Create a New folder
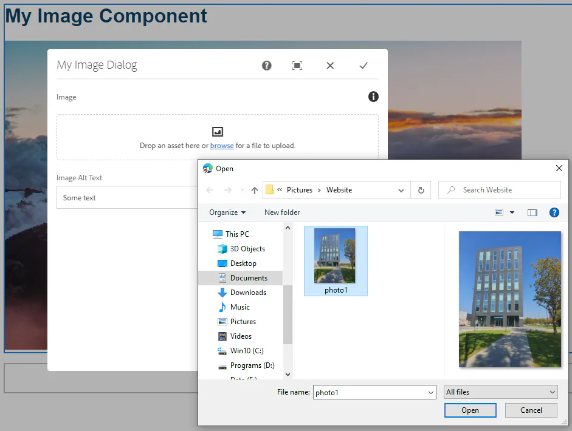Viewport: 572px width, 431px height. [282, 212]
